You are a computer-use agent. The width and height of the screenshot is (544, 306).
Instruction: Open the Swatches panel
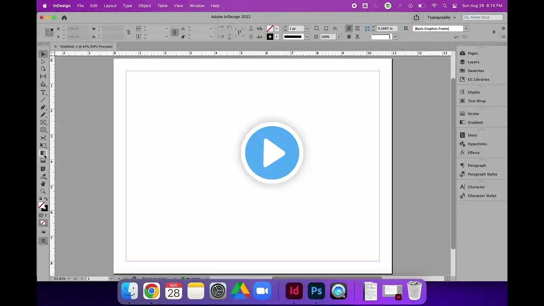(x=476, y=71)
